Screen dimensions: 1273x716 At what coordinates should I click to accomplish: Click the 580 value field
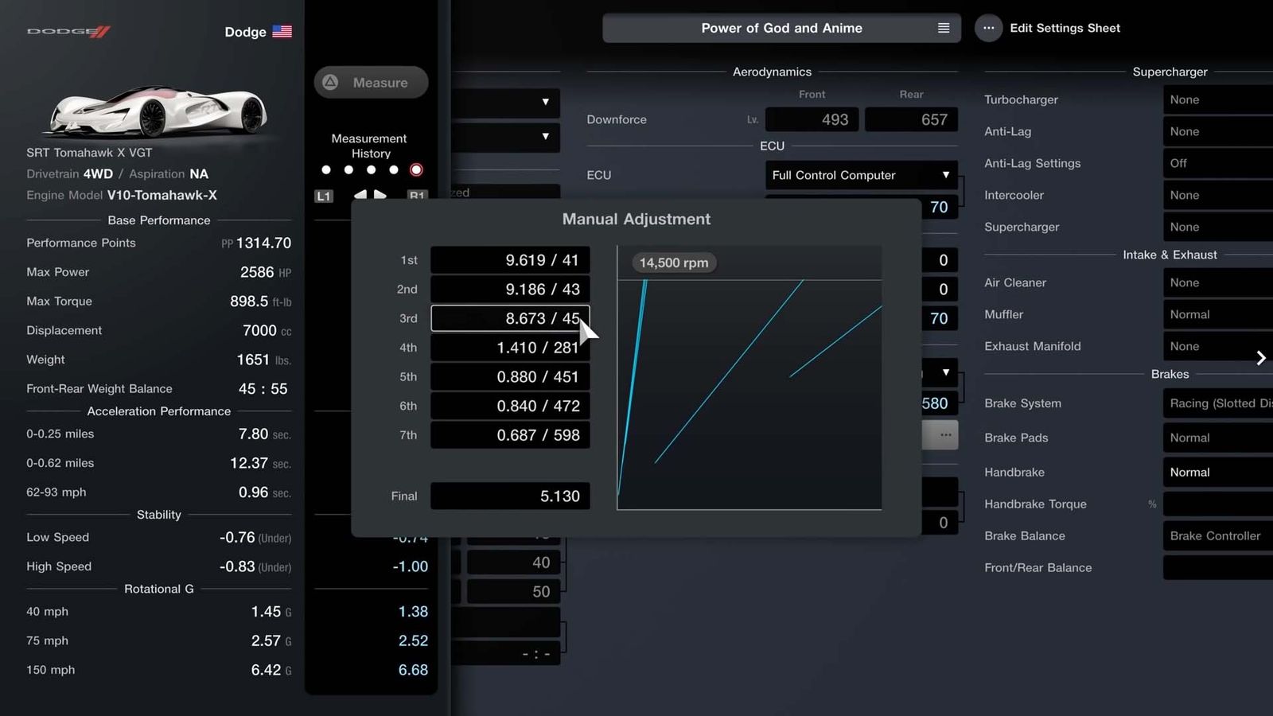[x=940, y=403]
